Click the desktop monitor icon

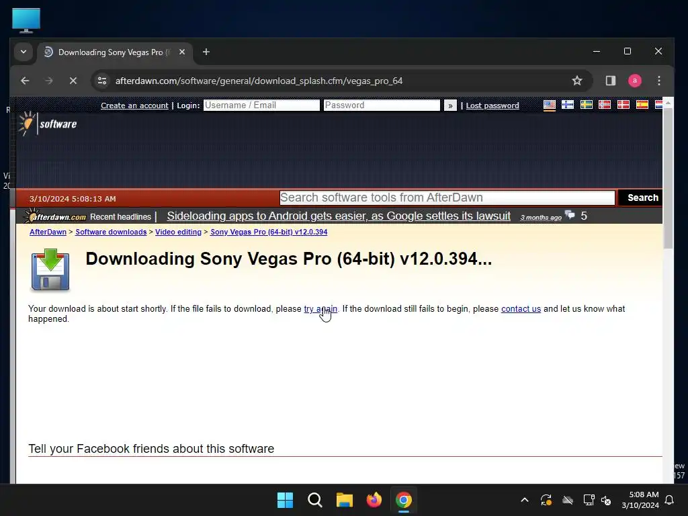pyautogui.click(x=26, y=20)
